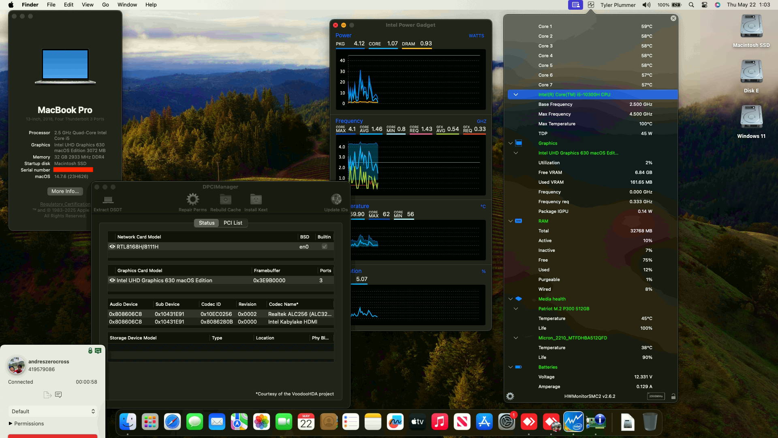Adjust the 2500MHz frequency control
Image resolution: width=778 pixels, height=438 pixels.
pos(656,396)
